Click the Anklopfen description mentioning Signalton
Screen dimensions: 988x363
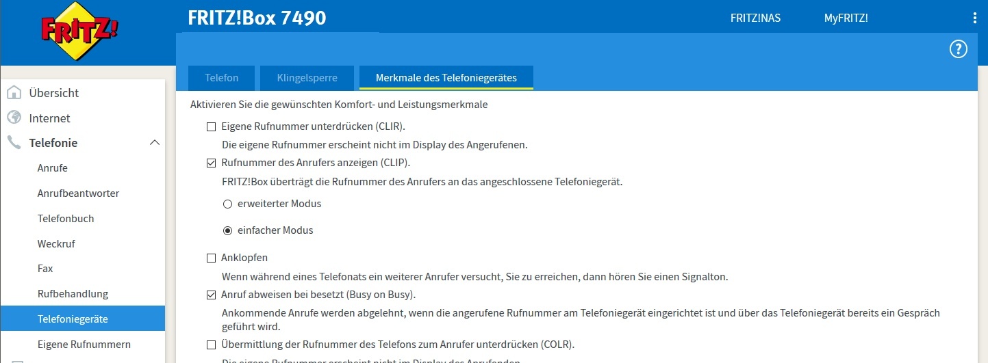(474, 277)
